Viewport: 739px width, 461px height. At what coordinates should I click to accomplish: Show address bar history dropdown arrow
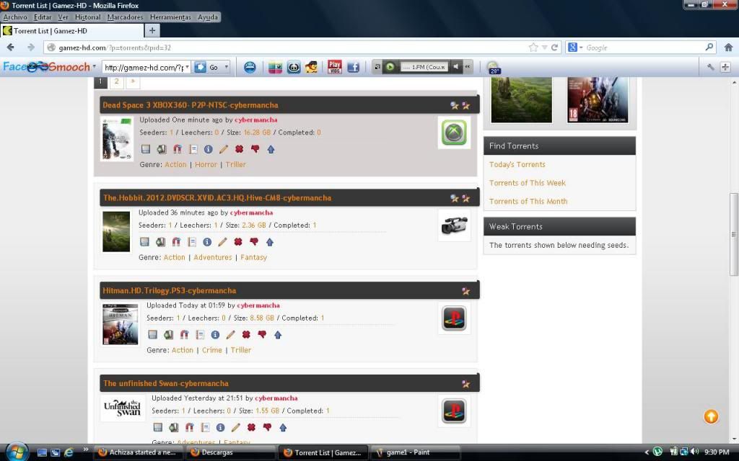544,48
